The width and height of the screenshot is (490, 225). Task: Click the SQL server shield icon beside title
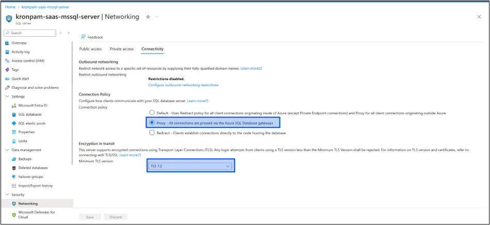[x=9, y=19]
